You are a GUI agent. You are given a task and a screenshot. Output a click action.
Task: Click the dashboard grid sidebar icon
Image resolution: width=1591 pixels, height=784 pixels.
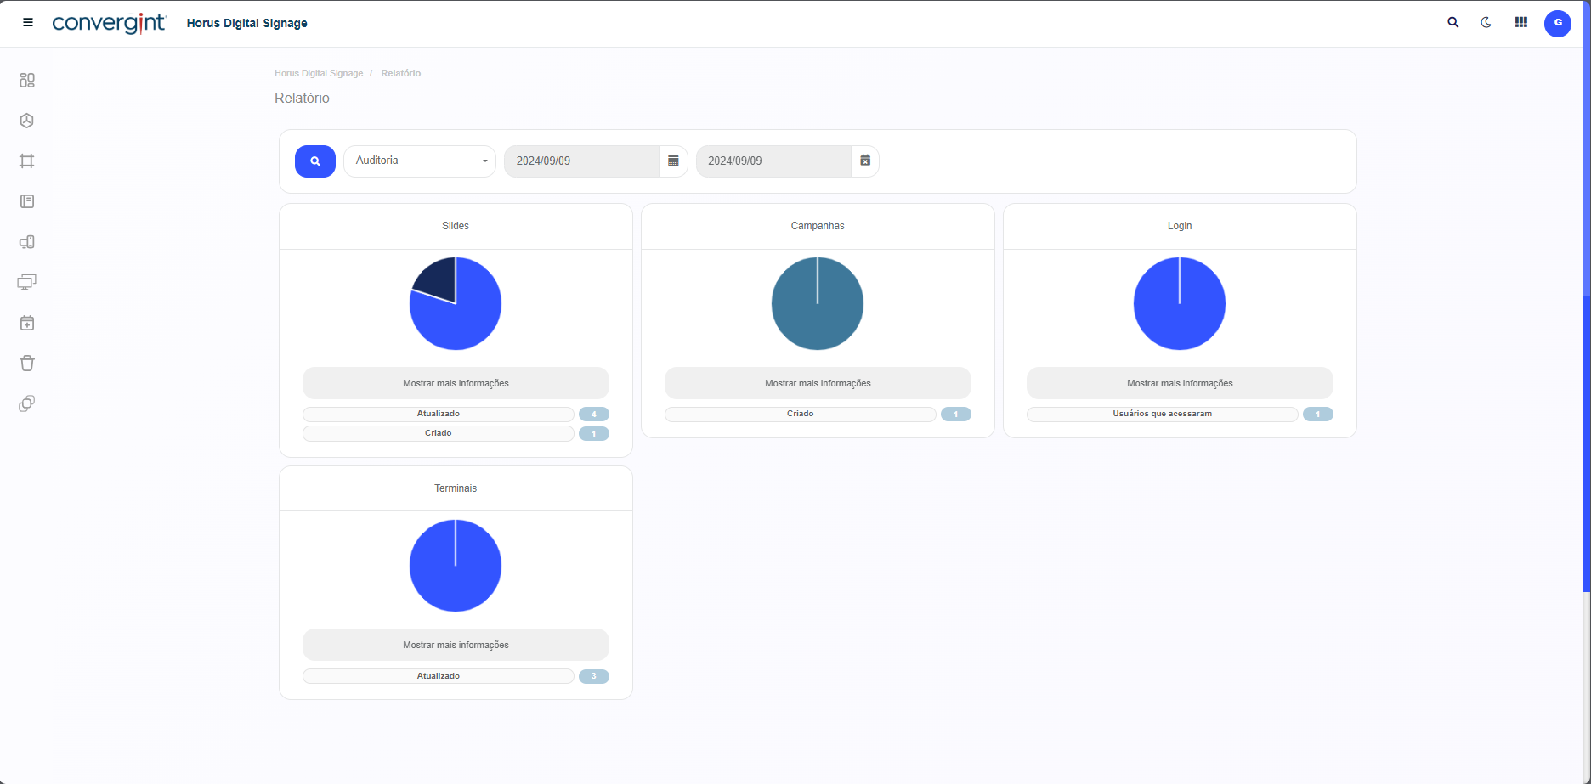coord(27,81)
